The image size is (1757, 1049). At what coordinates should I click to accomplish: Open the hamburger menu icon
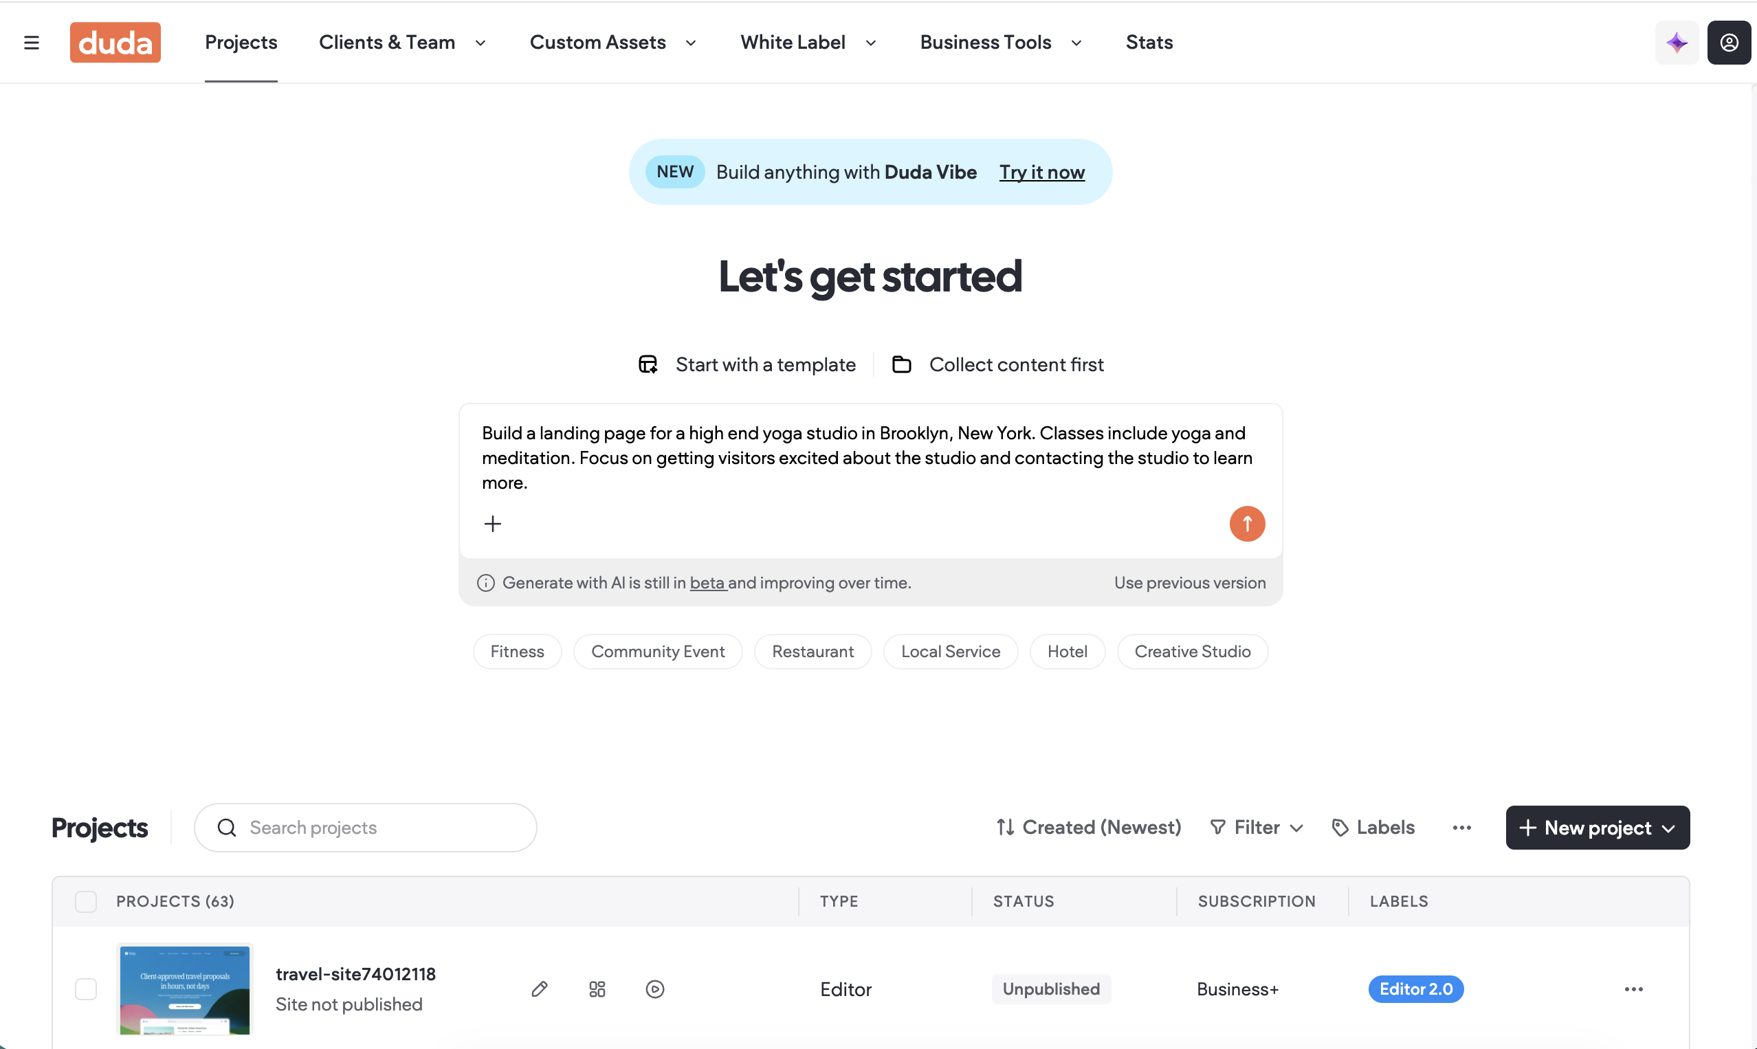click(x=31, y=43)
